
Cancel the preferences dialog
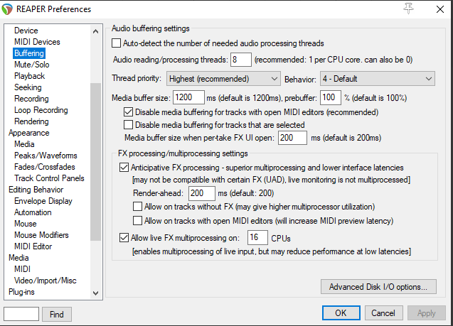pos(383,313)
